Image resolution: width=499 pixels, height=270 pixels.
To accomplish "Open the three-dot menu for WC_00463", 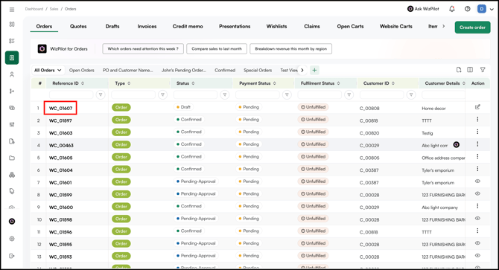I will (x=477, y=144).
